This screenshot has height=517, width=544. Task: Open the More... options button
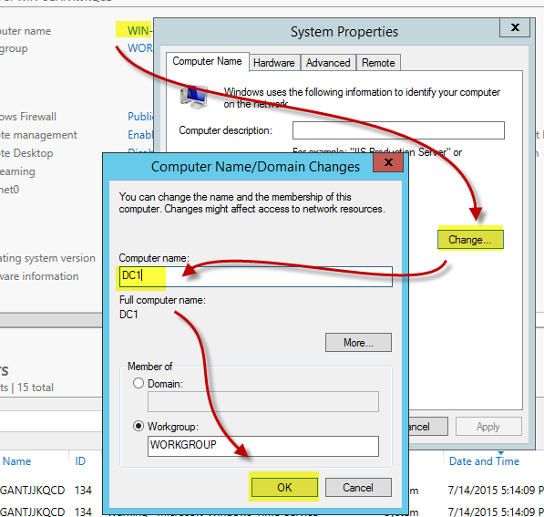click(x=358, y=342)
